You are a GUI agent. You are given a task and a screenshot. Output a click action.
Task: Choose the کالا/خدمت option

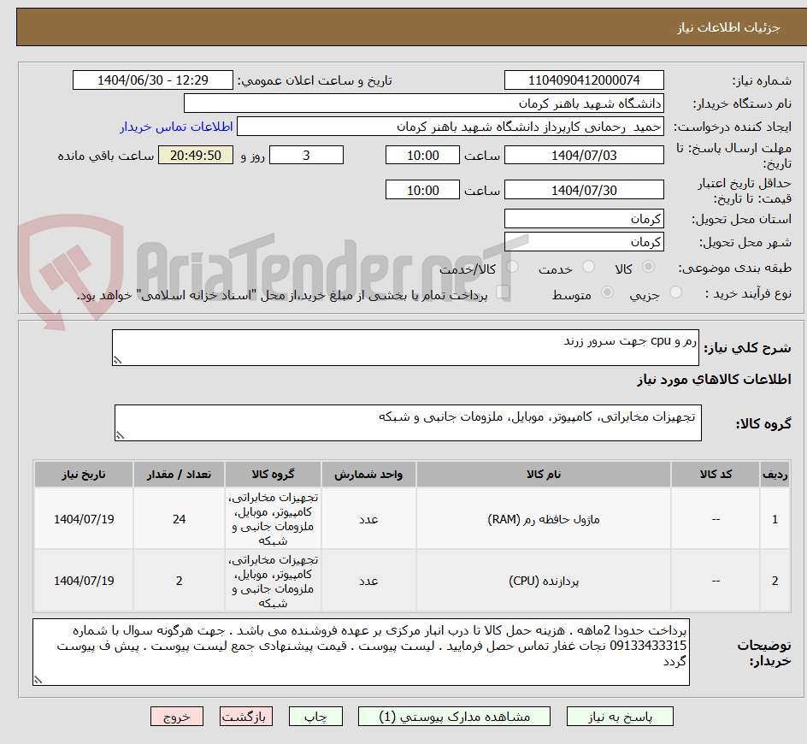510,267
